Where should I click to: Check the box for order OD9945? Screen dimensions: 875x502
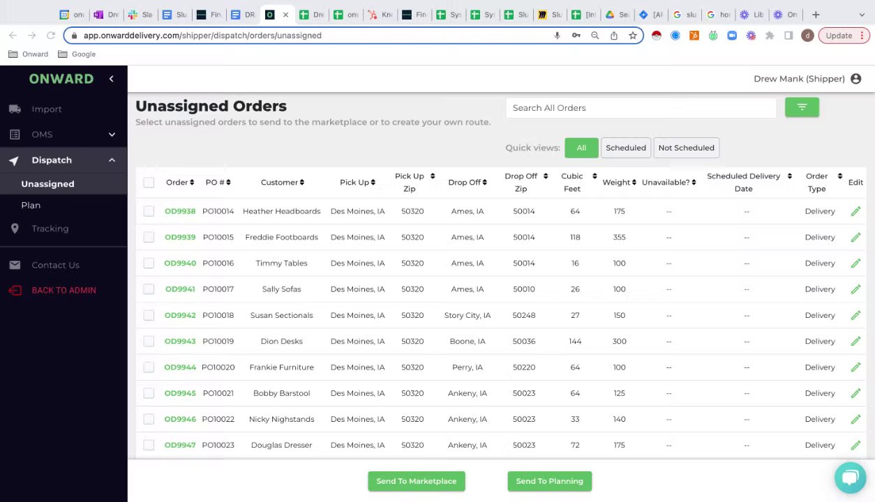(x=149, y=393)
